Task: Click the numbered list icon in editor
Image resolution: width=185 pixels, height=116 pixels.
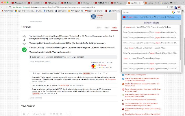Action: [x=51, y=114]
